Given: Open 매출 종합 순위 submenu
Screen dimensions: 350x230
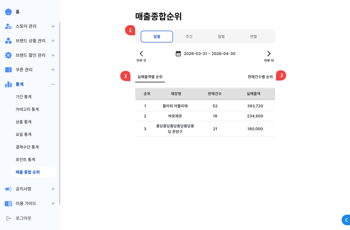Looking at the screenshot, I should click(x=34, y=172).
